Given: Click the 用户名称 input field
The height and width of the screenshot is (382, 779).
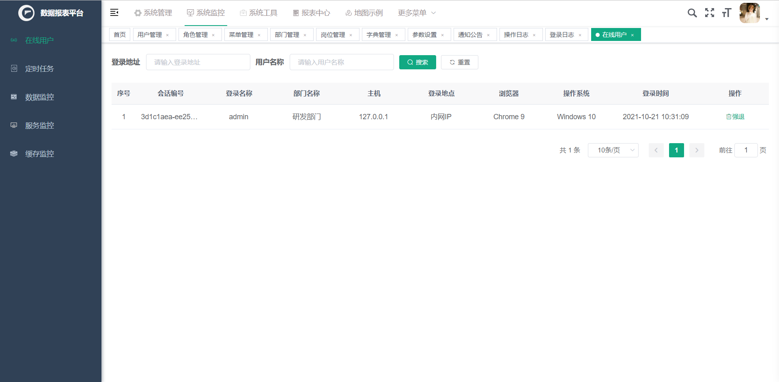Looking at the screenshot, I should pyautogui.click(x=342, y=62).
